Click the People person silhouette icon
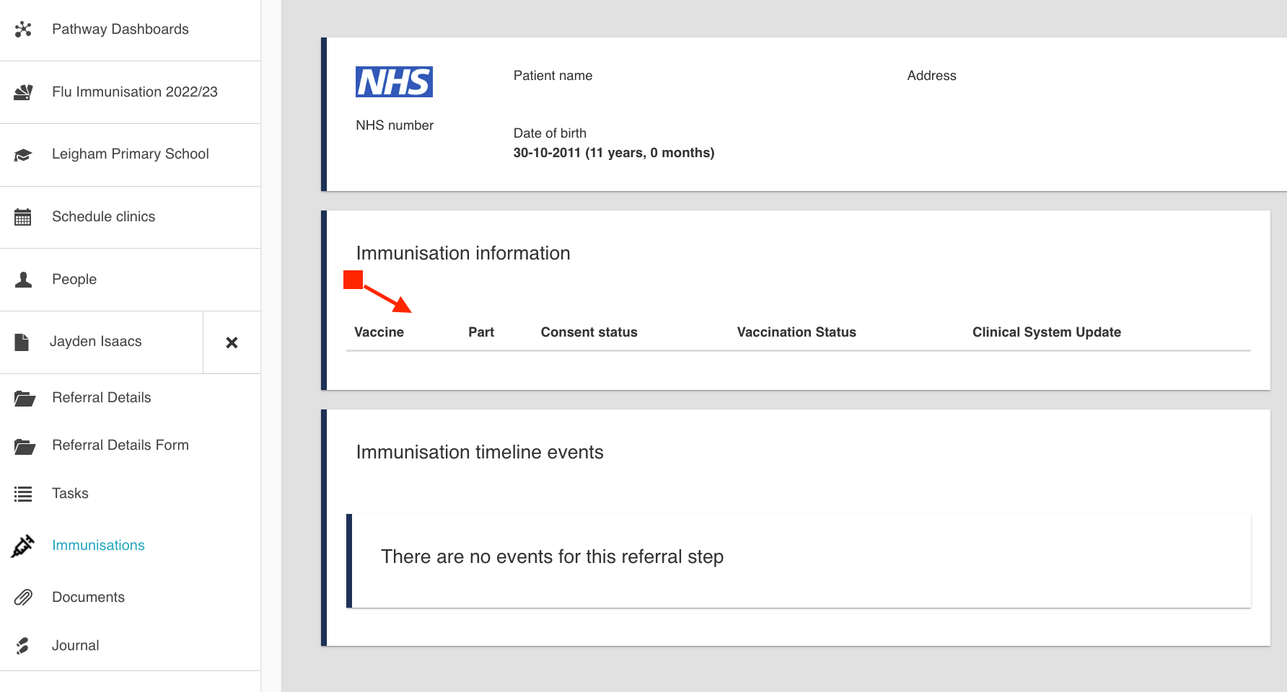The height and width of the screenshot is (692, 1287). (23, 280)
